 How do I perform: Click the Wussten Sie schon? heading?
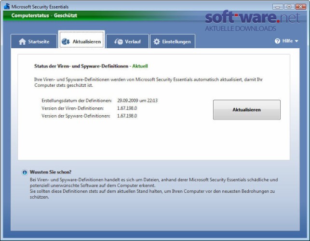(x=51, y=172)
